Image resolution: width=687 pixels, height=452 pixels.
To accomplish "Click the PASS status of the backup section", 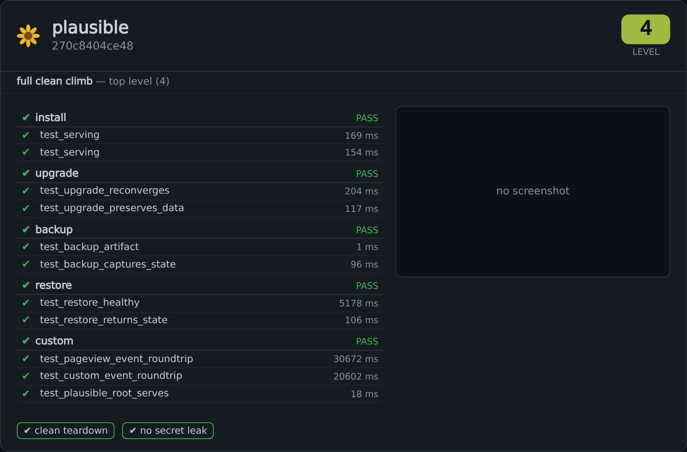I will pos(367,230).
